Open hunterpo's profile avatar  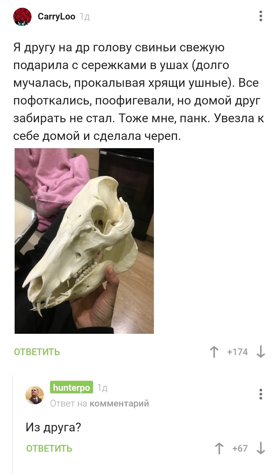tap(35, 395)
